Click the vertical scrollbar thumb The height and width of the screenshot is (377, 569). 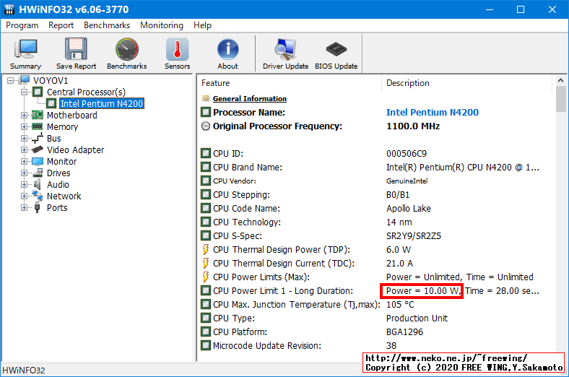tap(560, 99)
